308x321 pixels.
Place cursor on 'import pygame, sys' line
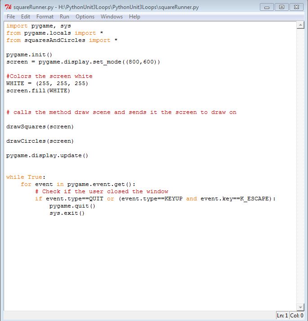pos(39,26)
